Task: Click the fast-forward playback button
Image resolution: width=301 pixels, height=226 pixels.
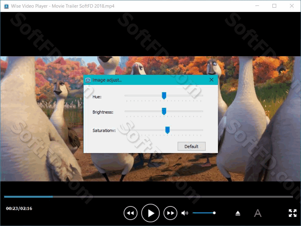Action: (x=170, y=213)
